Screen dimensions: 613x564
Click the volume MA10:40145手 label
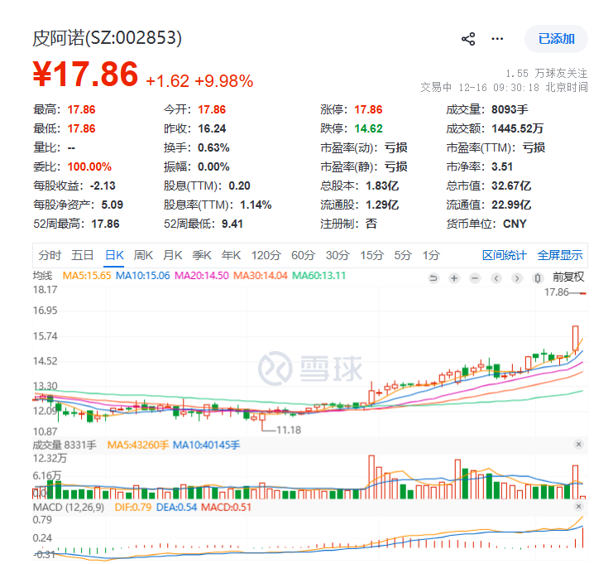pos(207,445)
